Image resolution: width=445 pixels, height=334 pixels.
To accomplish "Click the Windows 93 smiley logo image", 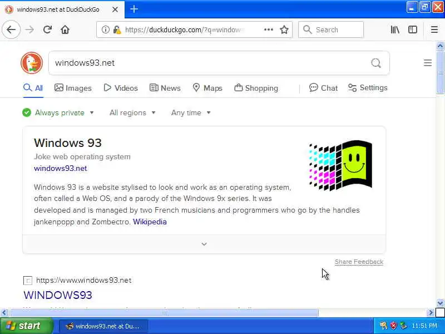I will (x=340, y=165).
